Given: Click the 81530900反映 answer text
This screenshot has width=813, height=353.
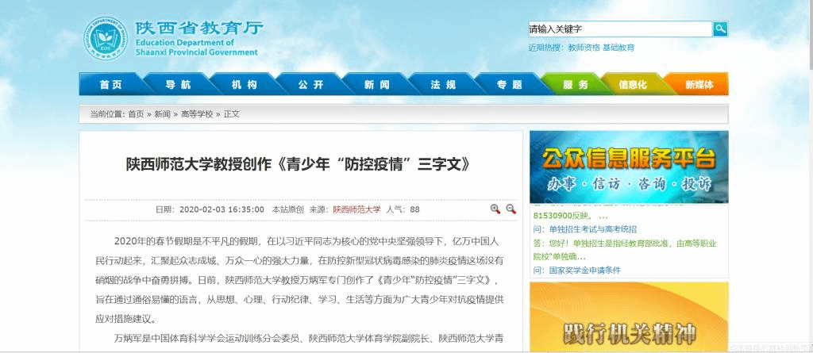Looking at the screenshot, I should pos(570,215).
